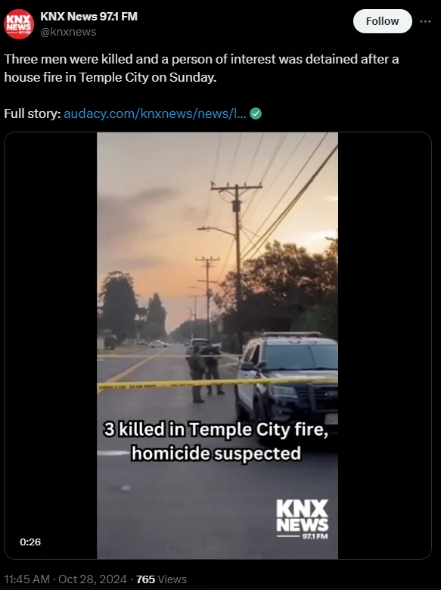The width and height of the screenshot is (441, 590).
Task: Play the Temple City fire video
Action: pos(218,345)
